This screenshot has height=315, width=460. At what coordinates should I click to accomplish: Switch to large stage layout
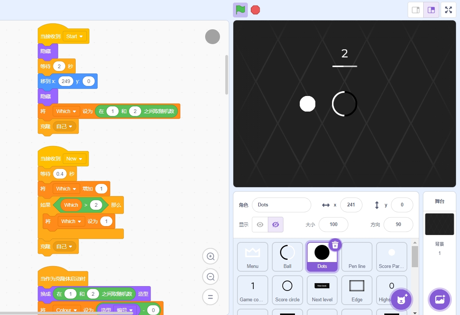point(431,10)
